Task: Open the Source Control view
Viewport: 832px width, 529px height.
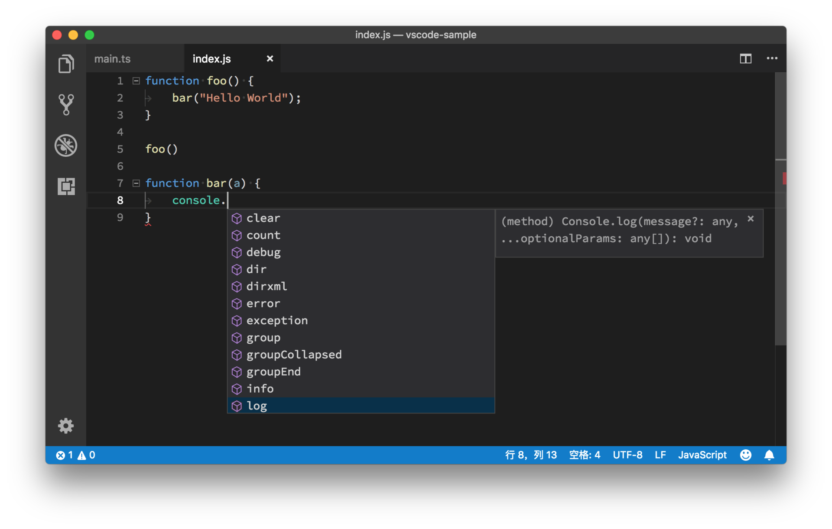Action: click(x=66, y=104)
